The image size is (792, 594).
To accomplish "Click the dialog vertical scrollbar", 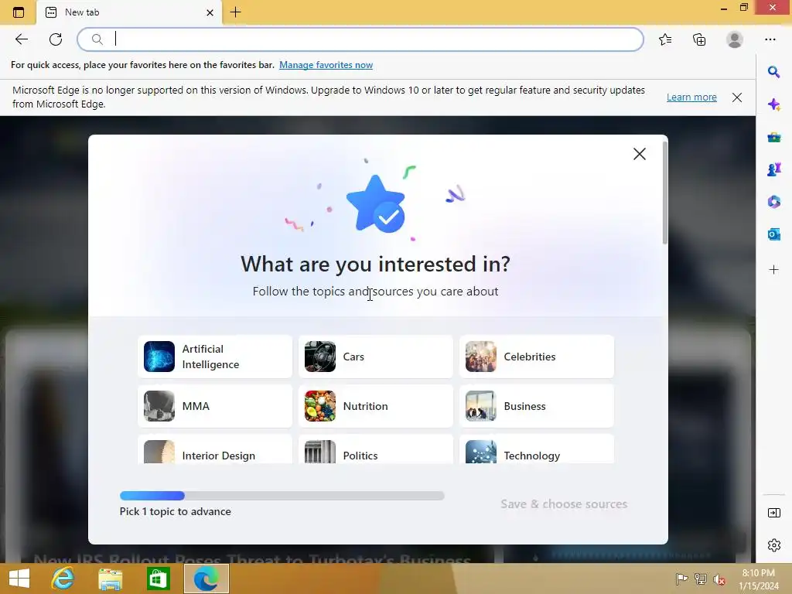I will pyautogui.click(x=664, y=193).
